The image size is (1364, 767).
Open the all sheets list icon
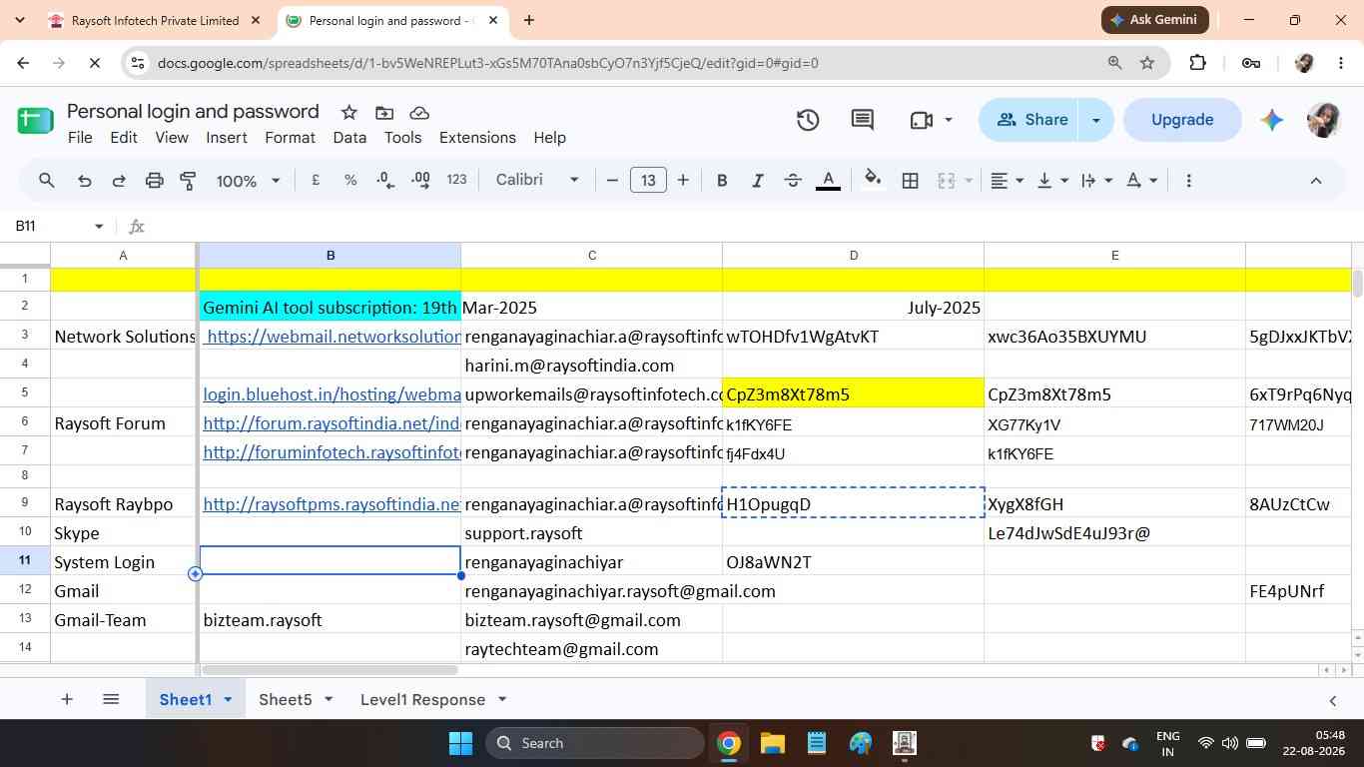coord(111,699)
